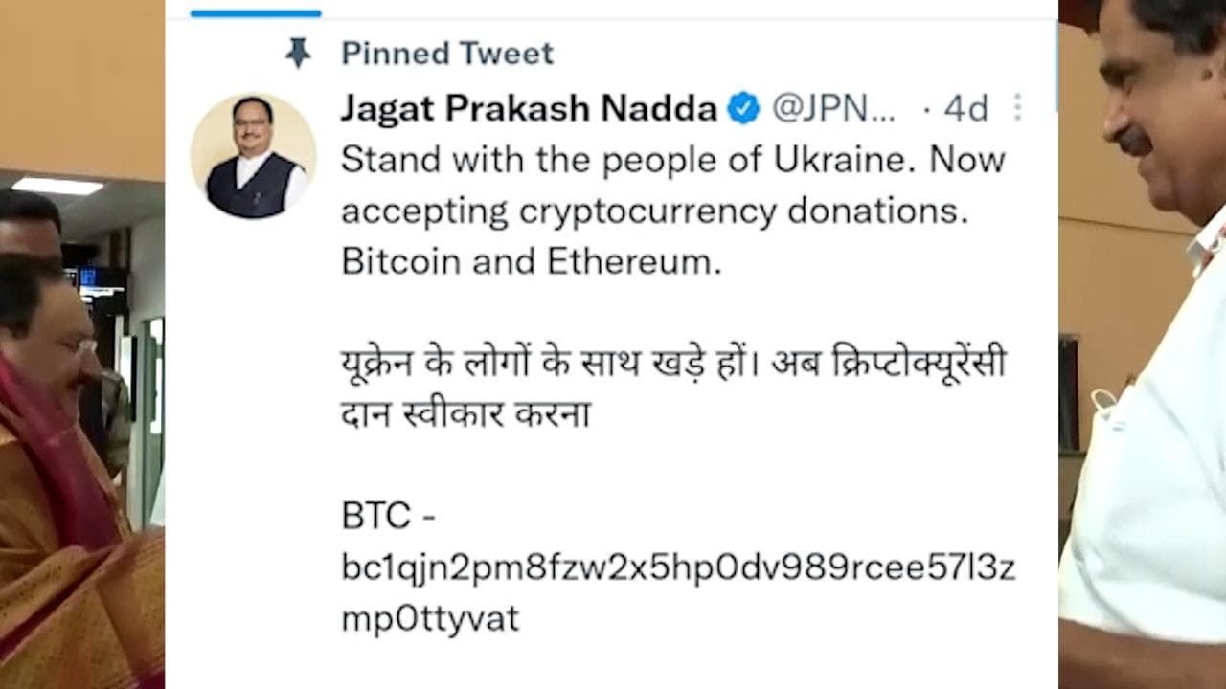Select the verification badge next to the name
1226x689 pixels.
pyautogui.click(x=742, y=108)
